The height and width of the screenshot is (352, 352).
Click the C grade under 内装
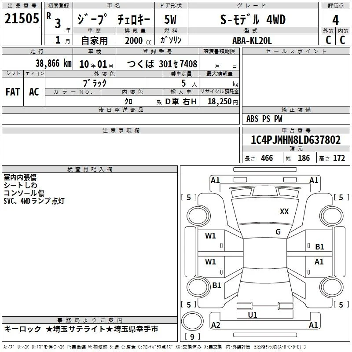[x=342, y=40]
